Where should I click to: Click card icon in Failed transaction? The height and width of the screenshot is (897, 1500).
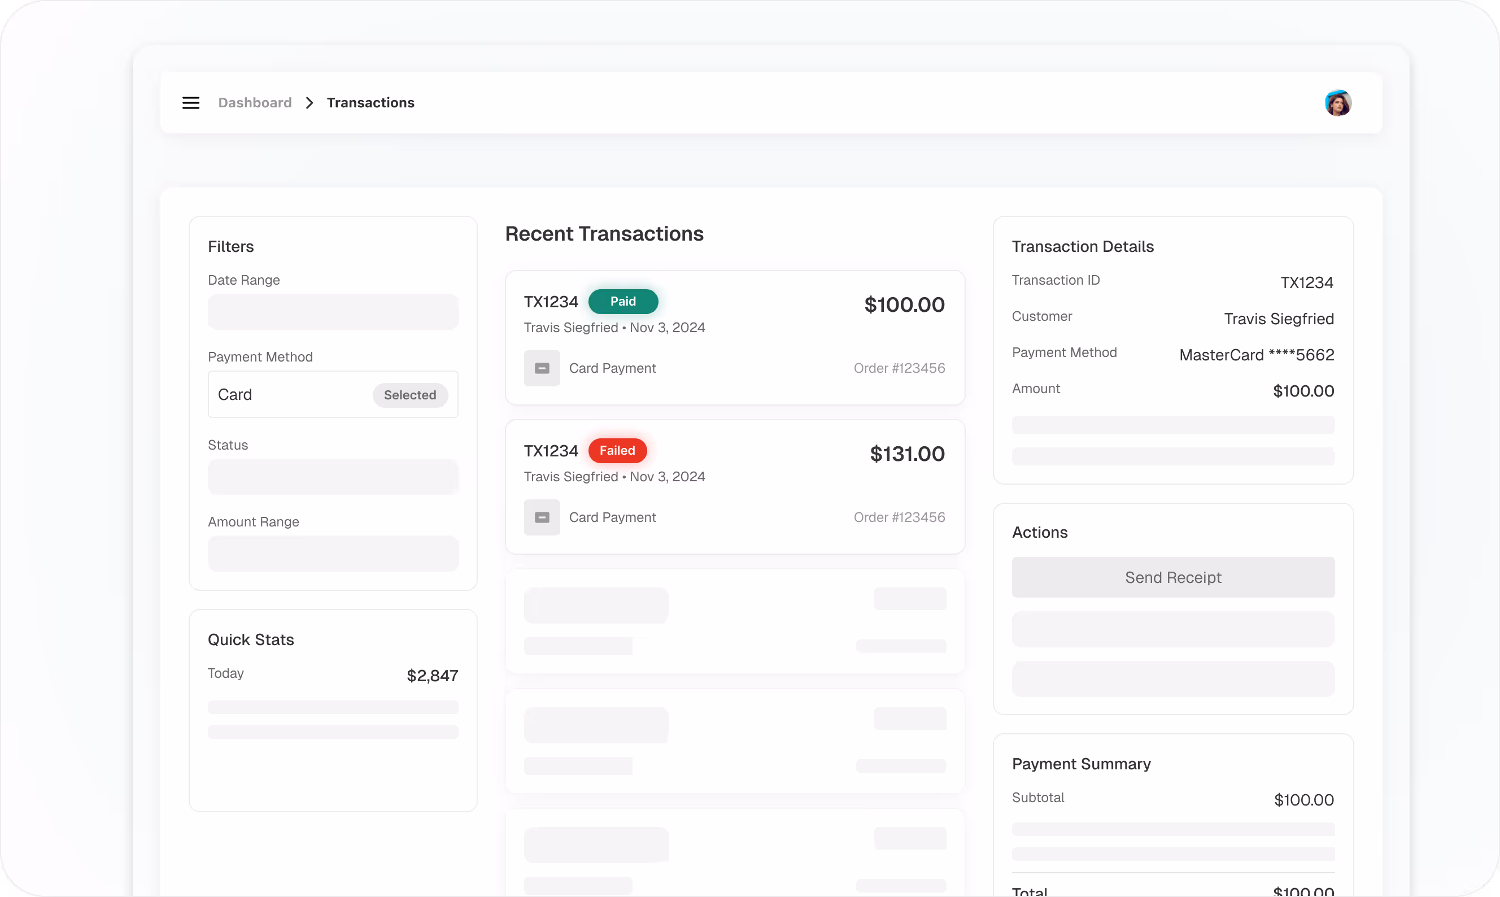point(542,517)
